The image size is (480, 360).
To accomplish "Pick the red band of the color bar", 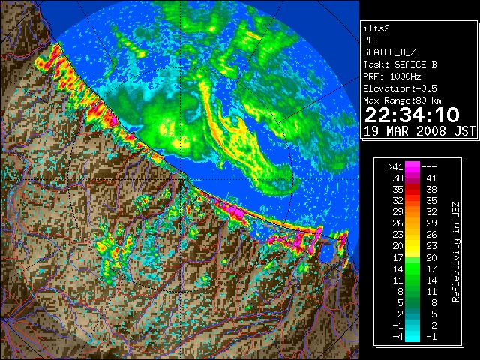I will point(412,190).
